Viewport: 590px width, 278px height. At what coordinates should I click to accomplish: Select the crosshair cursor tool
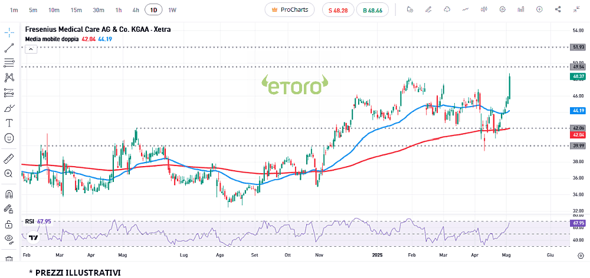(9, 32)
